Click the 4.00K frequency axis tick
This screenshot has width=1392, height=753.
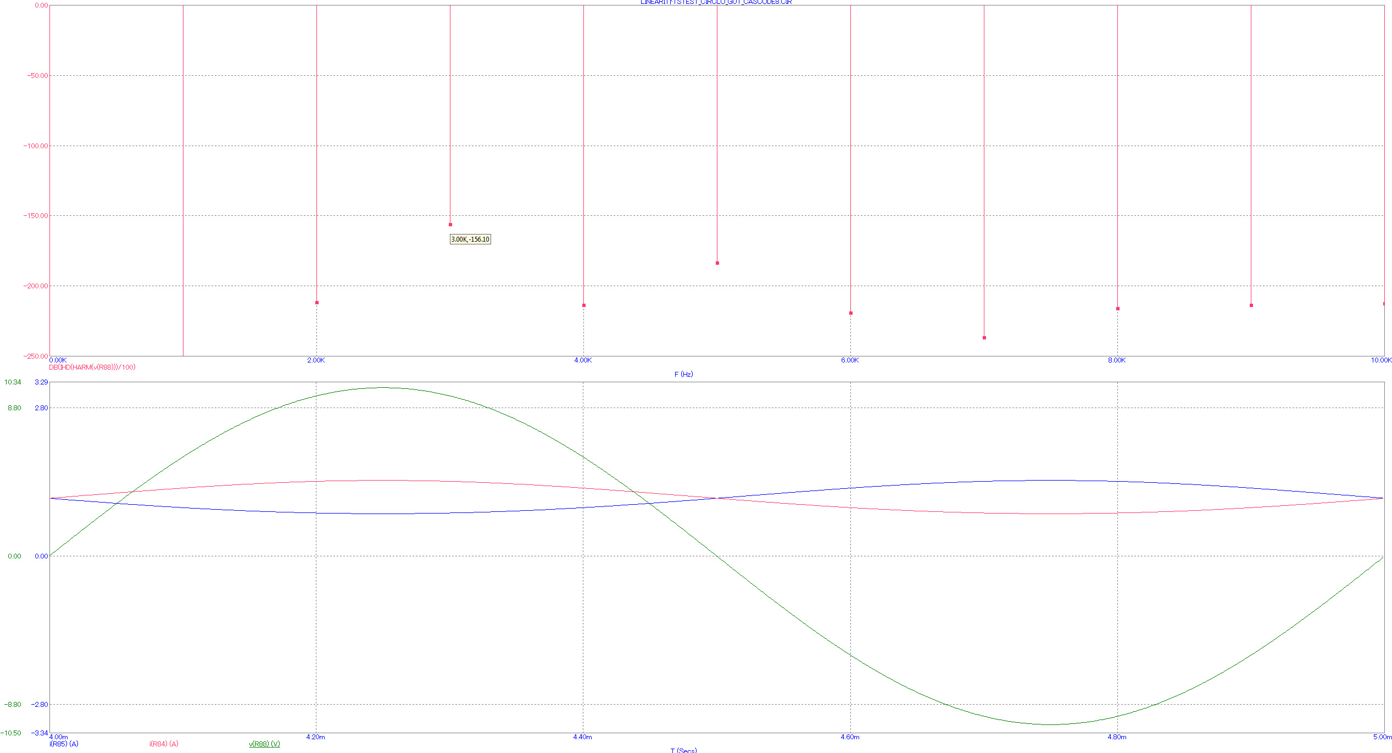tap(583, 360)
